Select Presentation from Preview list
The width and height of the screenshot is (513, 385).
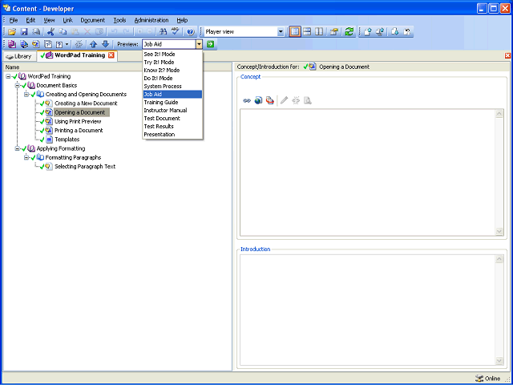click(172, 135)
